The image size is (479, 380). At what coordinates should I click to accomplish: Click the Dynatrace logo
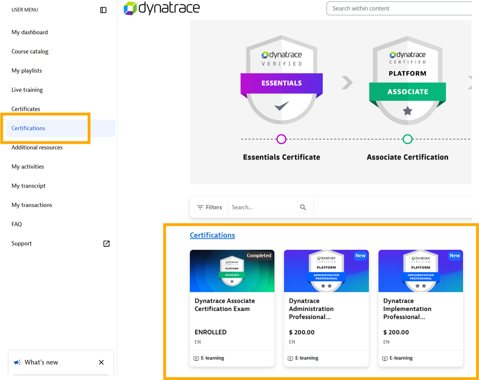tap(162, 8)
